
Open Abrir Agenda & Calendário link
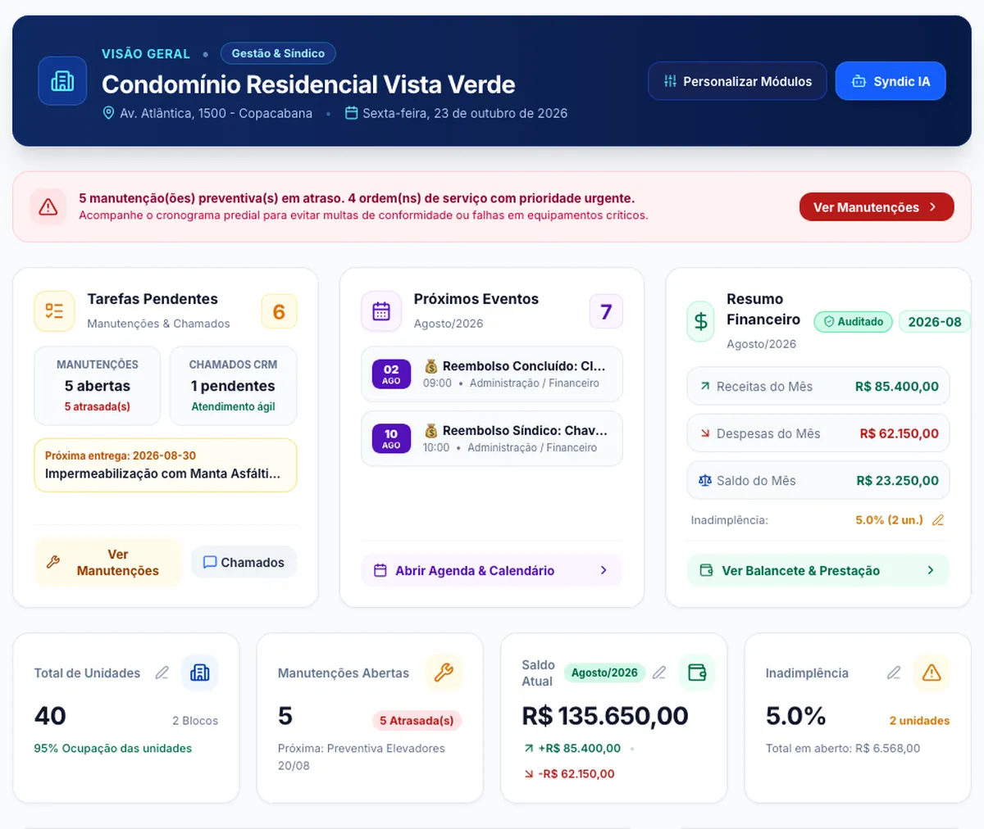click(x=492, y=570)
